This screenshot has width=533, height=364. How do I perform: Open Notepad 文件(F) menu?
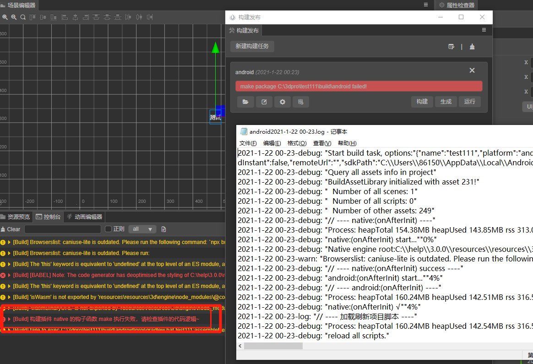click(248, 143)
